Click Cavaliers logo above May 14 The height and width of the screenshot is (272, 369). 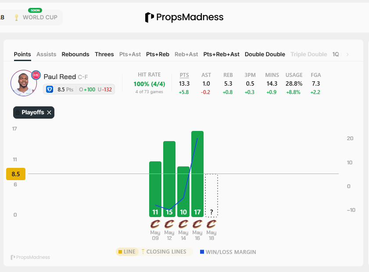click(183, 224)
